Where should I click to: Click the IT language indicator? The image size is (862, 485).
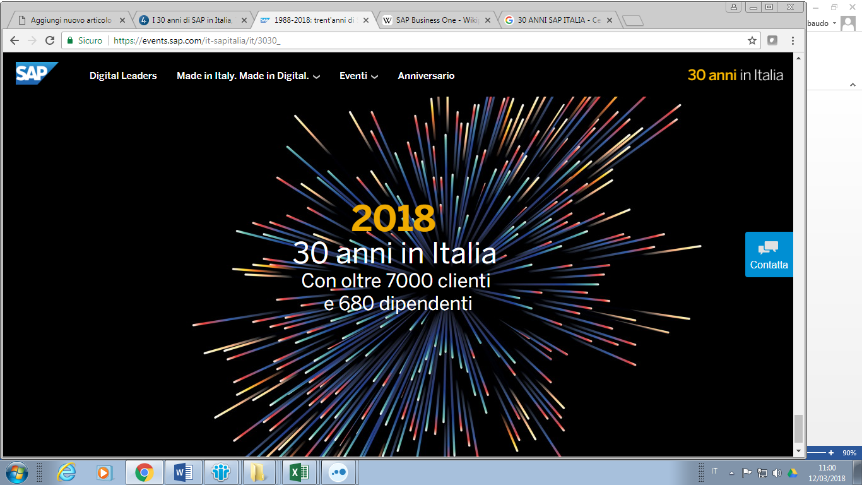pos(714,471)
